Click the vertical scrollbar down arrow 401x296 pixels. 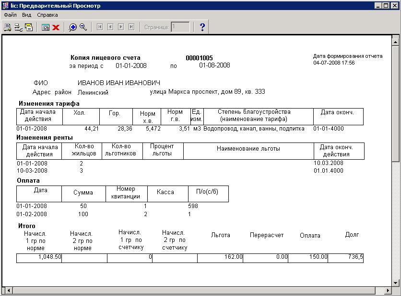tap(396, 282)
